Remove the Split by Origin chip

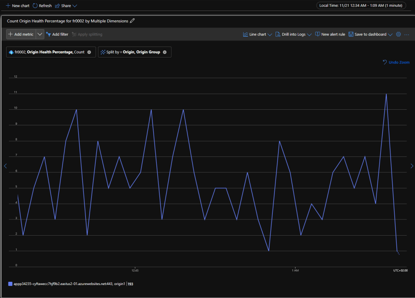(x=165, y=52)
